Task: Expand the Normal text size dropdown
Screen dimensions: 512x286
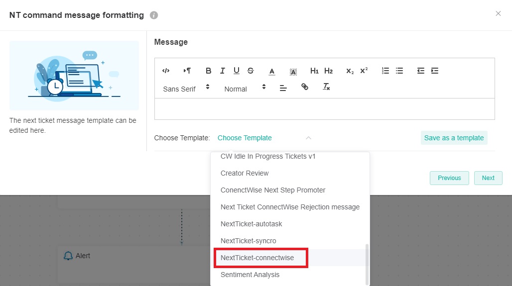Action: 245,89
